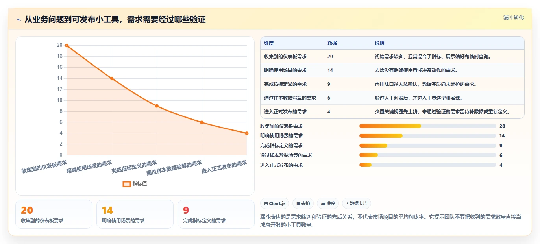Click the 说明 column header
Viewport: 540px width, 244px height.
[x=380, y=43]
